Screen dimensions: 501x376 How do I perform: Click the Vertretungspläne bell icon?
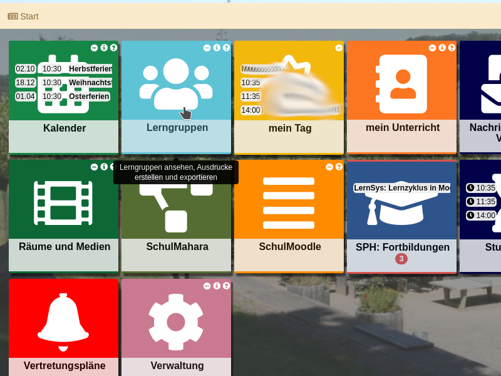pyautogui.click(x=63, y=321)
